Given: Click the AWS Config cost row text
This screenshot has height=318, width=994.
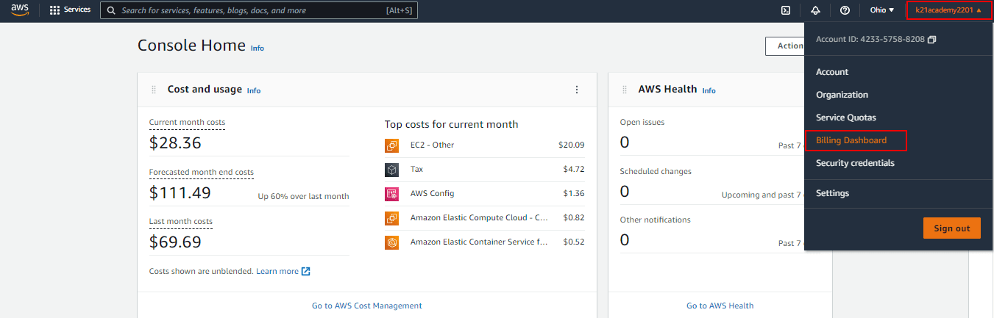Looking at the screenshot, I should coord(432,194).
